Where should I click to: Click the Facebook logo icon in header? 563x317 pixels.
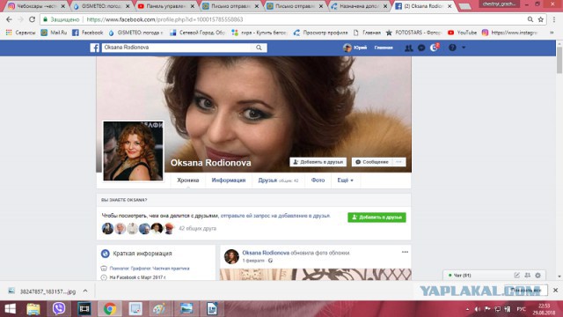(x=95, y=48)
